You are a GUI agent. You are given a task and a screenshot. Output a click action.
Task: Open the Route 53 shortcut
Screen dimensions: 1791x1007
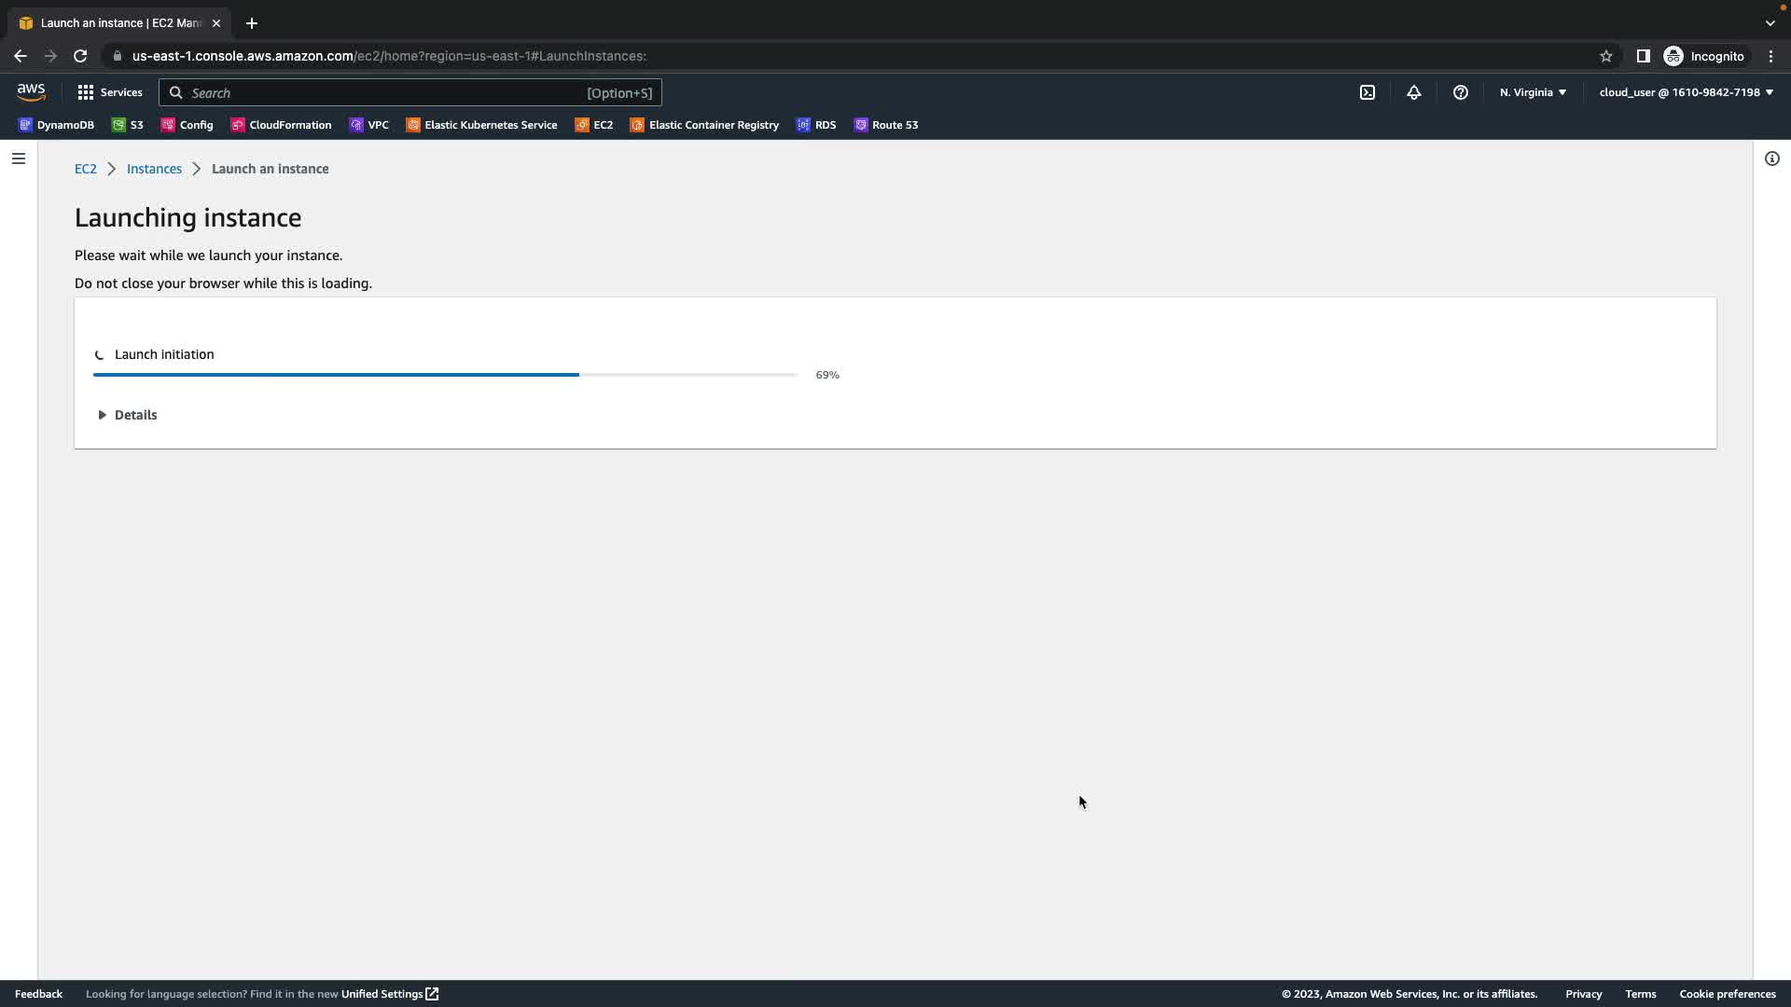pyautogui.click(x=886, y=125)
